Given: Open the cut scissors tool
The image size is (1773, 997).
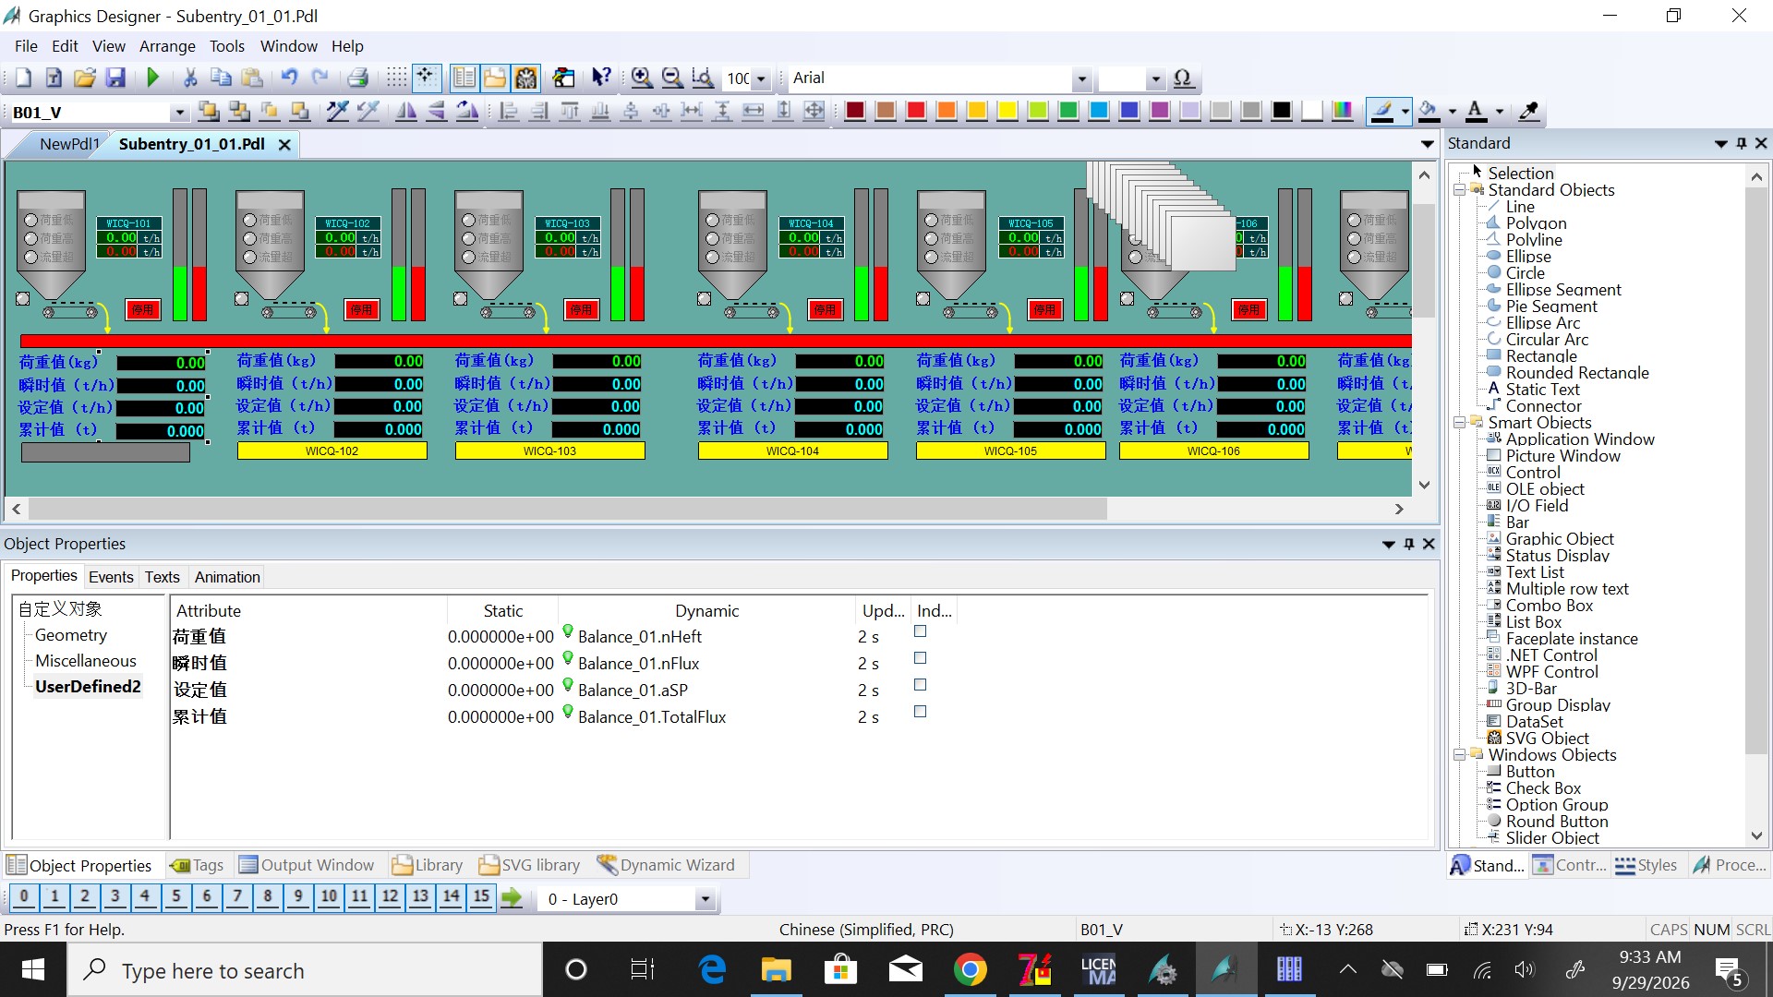Looking at the screenshot, I should [190, 78].
